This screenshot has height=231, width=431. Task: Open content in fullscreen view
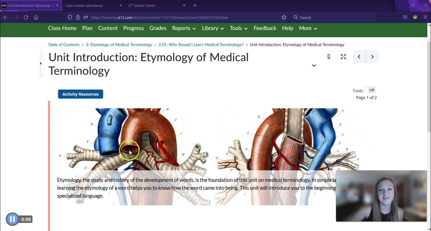point(343,57)
